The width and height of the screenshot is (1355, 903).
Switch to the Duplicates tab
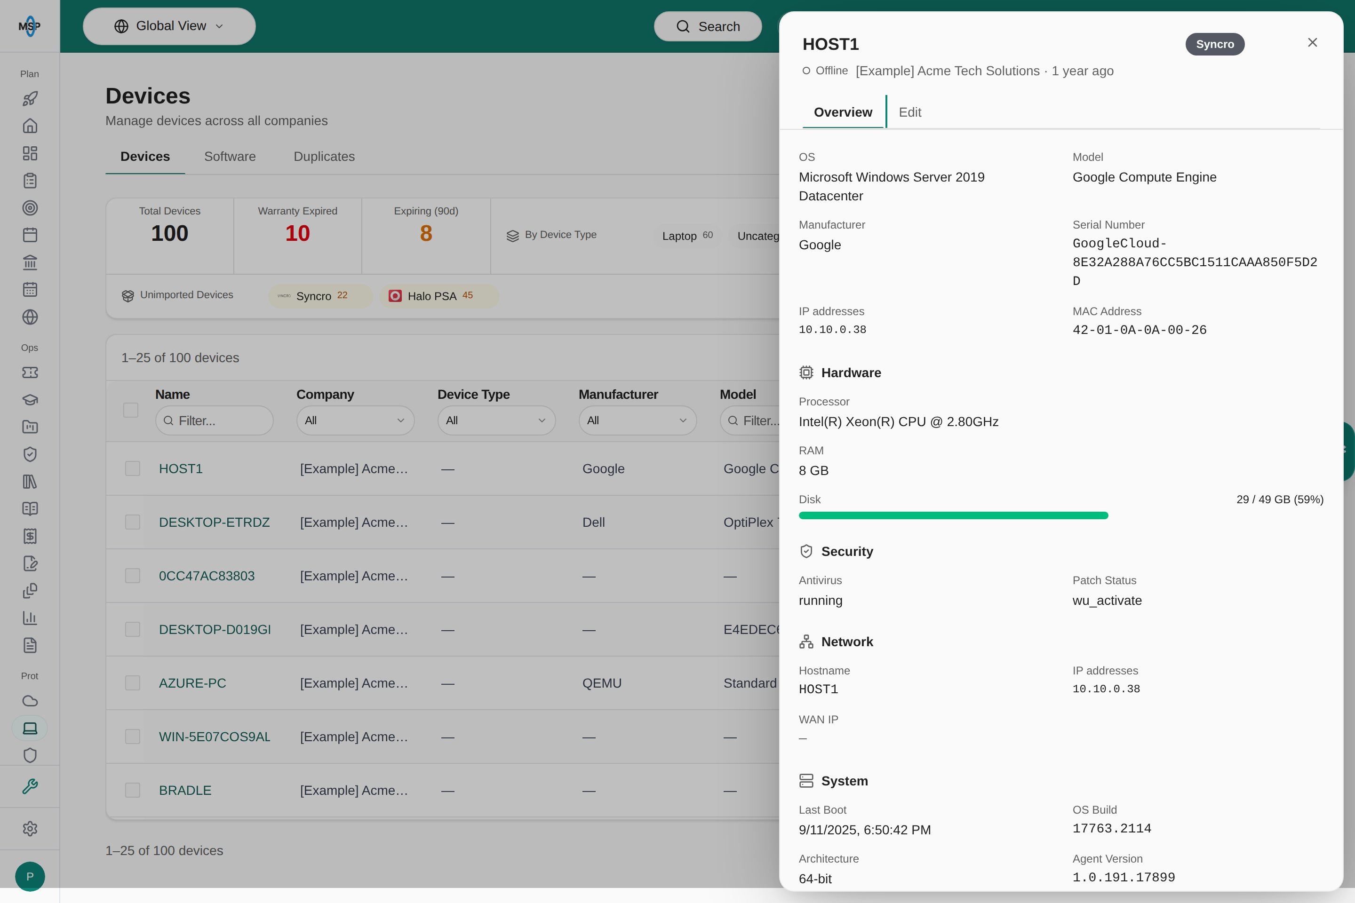(324, 157)
